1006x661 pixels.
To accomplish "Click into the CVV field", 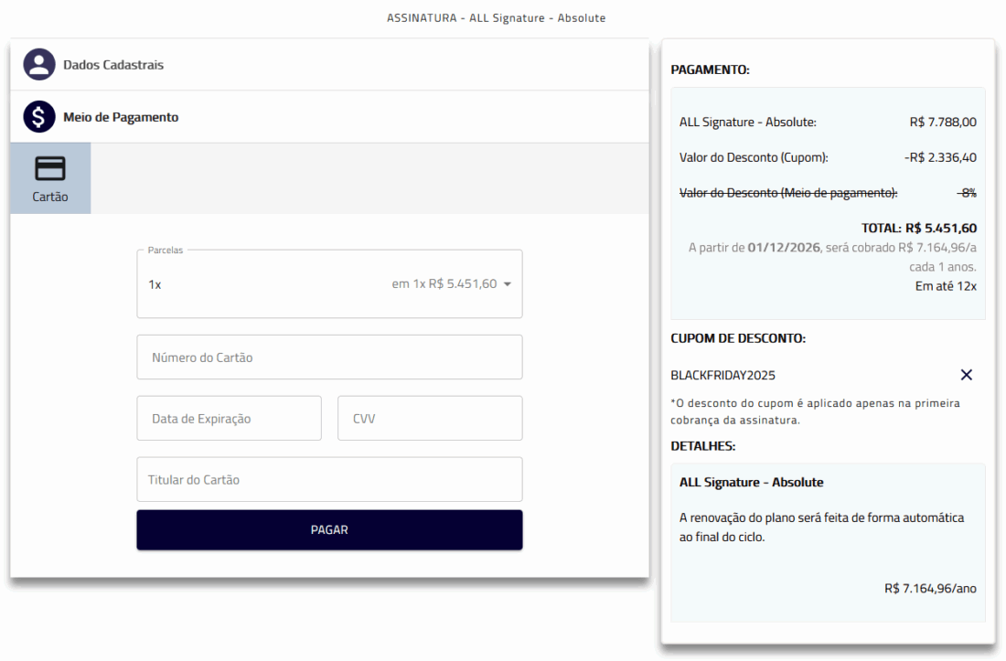I will pyautogui.click(x=430, y=419).
